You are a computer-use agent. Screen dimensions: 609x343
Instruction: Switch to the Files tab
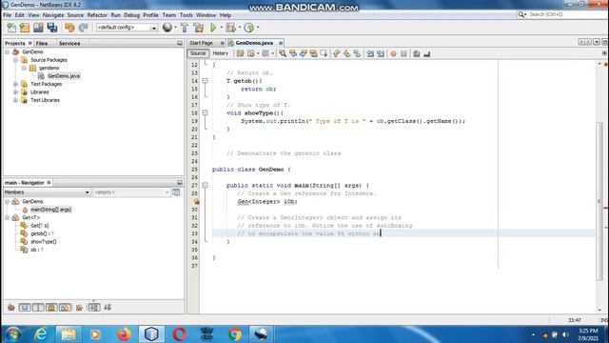(42, 43)
